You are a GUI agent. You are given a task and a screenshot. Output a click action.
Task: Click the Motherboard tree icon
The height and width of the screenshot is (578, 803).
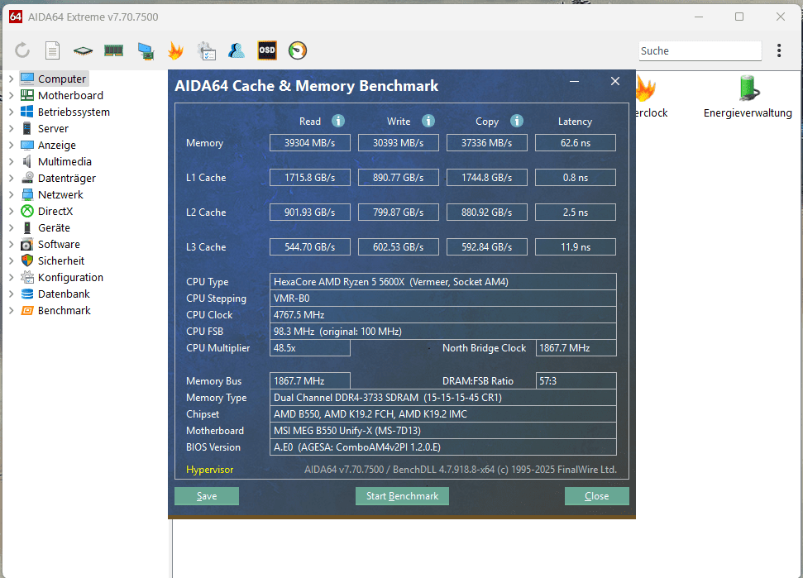[x=27, y=95]
